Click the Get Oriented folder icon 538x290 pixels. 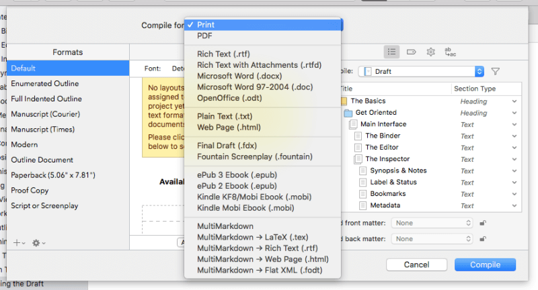point(348,113)
